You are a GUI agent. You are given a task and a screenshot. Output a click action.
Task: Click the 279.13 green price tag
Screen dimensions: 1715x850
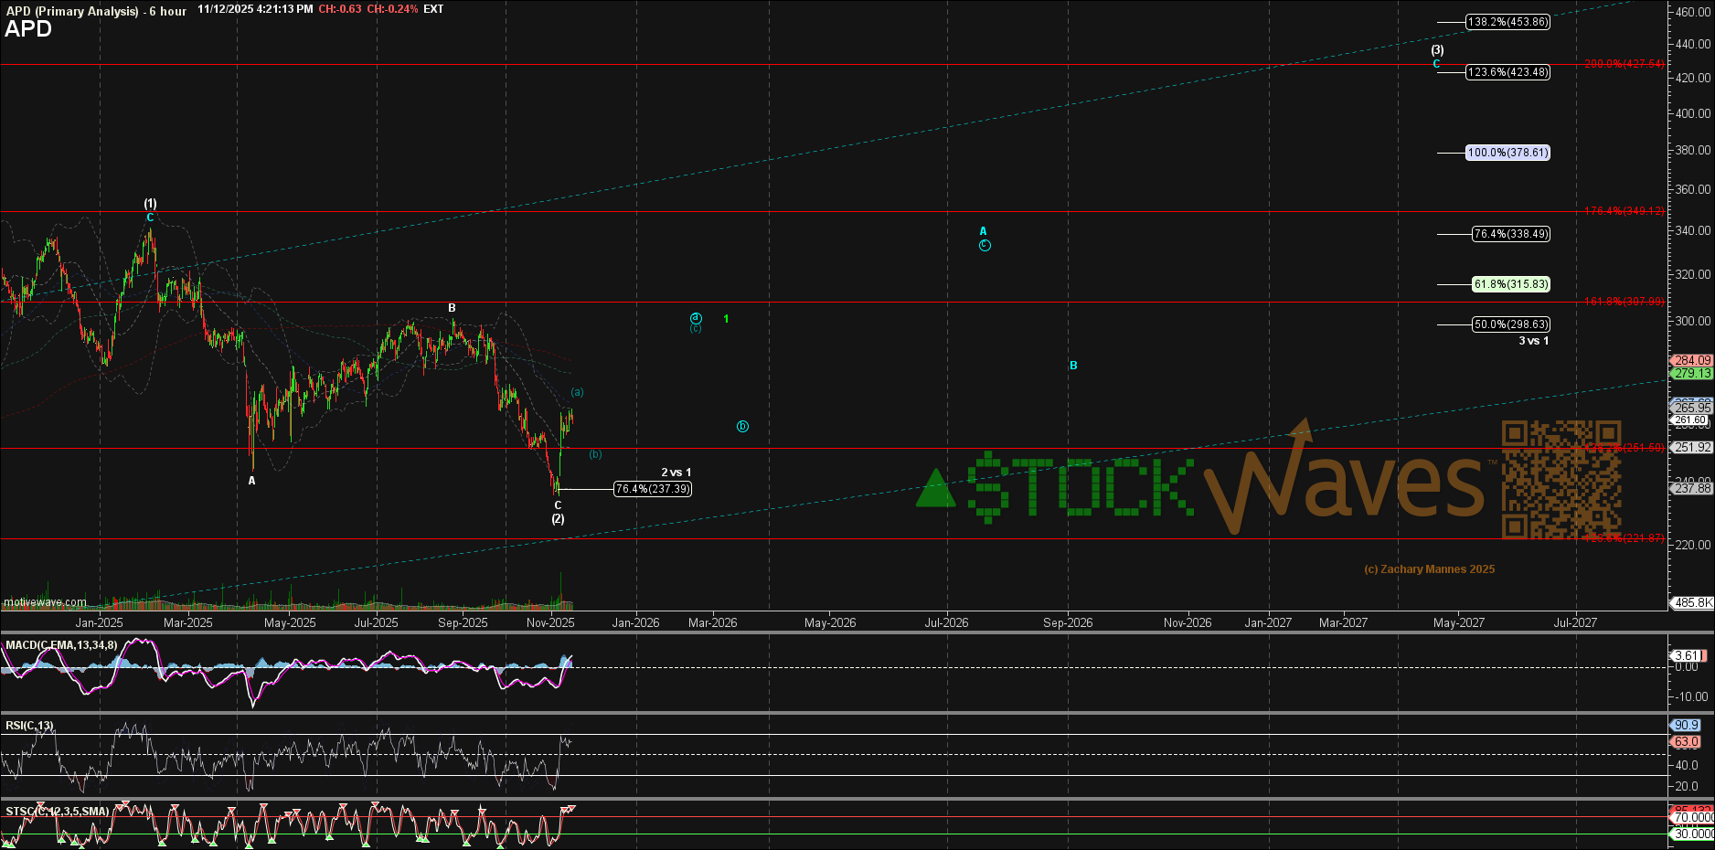coord(1691,373)
